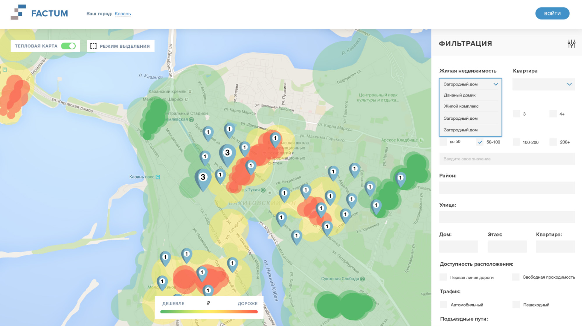Check the до 50 area checkbox

click(x=443, y=142)
